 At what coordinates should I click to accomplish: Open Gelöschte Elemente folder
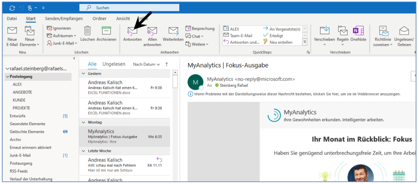27,132
